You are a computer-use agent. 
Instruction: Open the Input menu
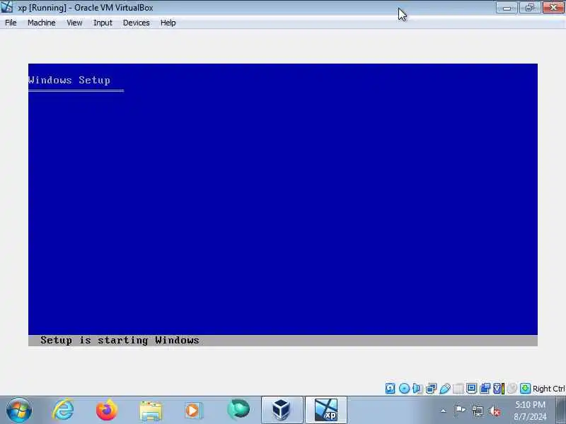coord(103,23)
